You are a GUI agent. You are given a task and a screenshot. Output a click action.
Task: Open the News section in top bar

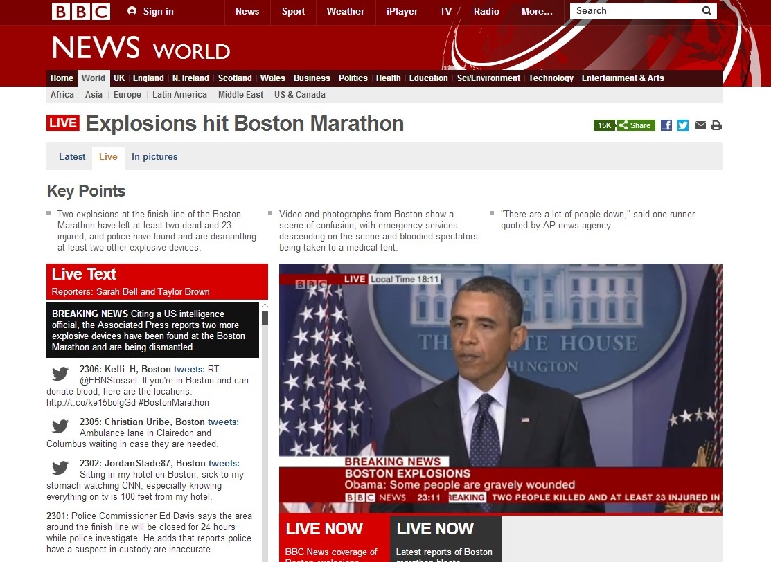247,11
